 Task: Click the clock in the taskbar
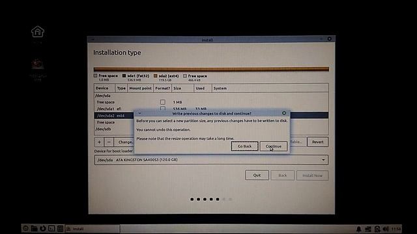[396, 229]
